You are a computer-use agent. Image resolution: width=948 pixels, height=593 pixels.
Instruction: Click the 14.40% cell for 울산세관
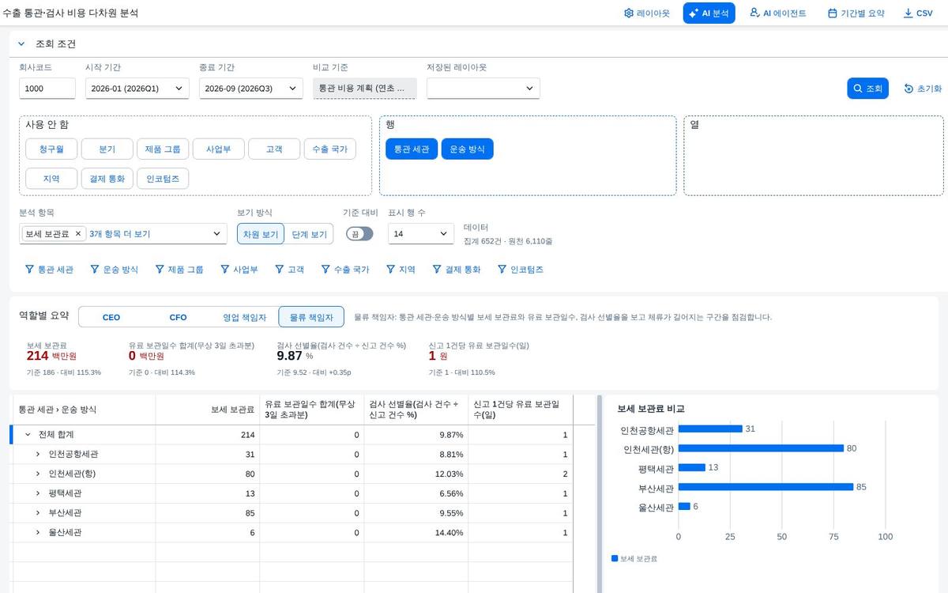tap(416, 533)
